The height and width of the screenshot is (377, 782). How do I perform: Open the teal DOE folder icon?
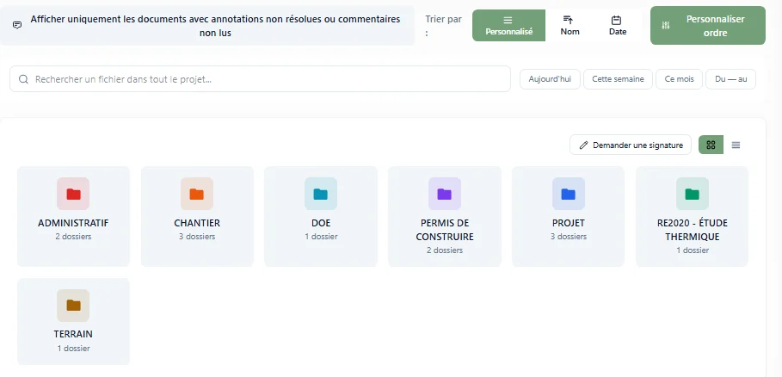[321, 194]
